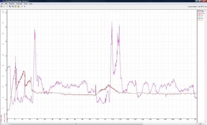Select the hand pan tool
207x125 pixels.
1,6
